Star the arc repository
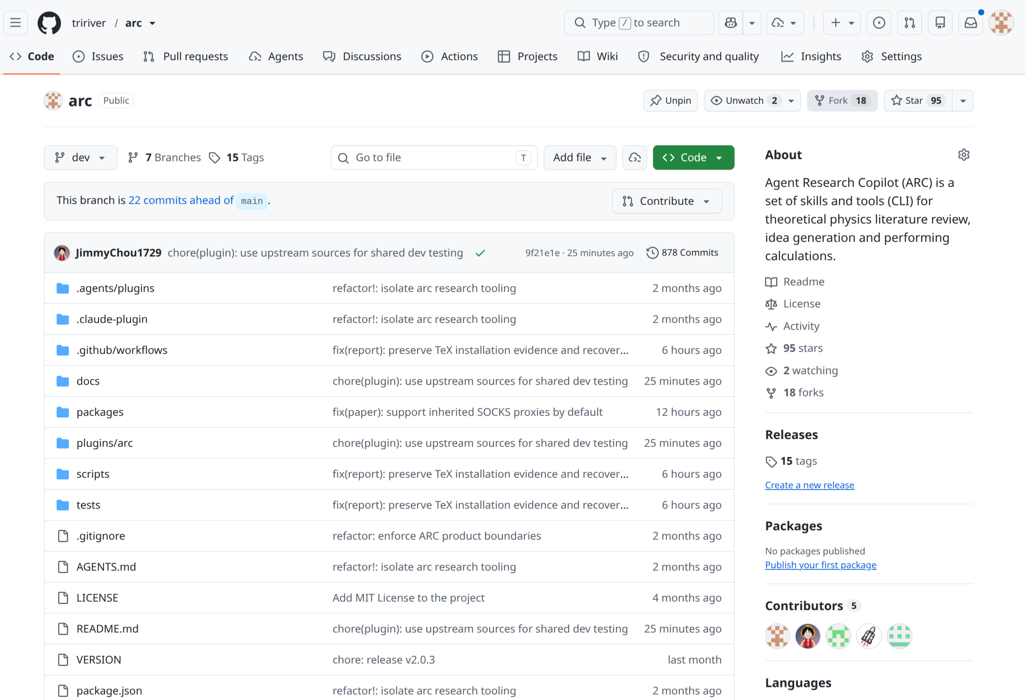 point(917,101)
